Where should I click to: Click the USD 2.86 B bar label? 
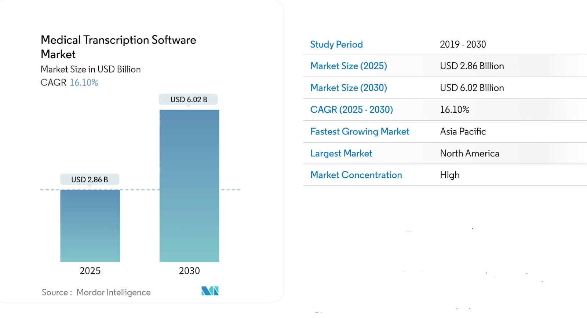tap(90, 180)
